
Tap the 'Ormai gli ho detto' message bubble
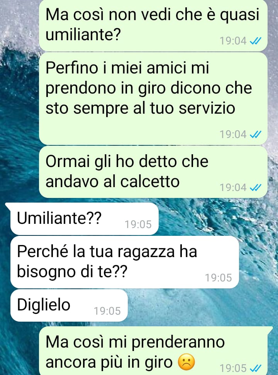coord(153,172)
